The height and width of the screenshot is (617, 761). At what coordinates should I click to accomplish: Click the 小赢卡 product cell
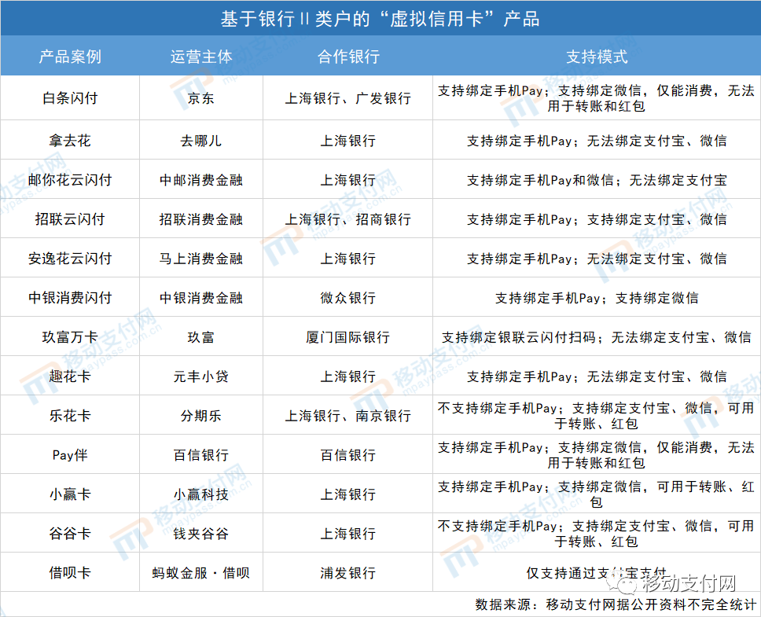pos(70,494)
